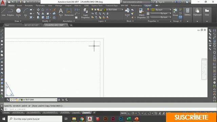Click the AutoCAD application menu button

tap(3, 3)
